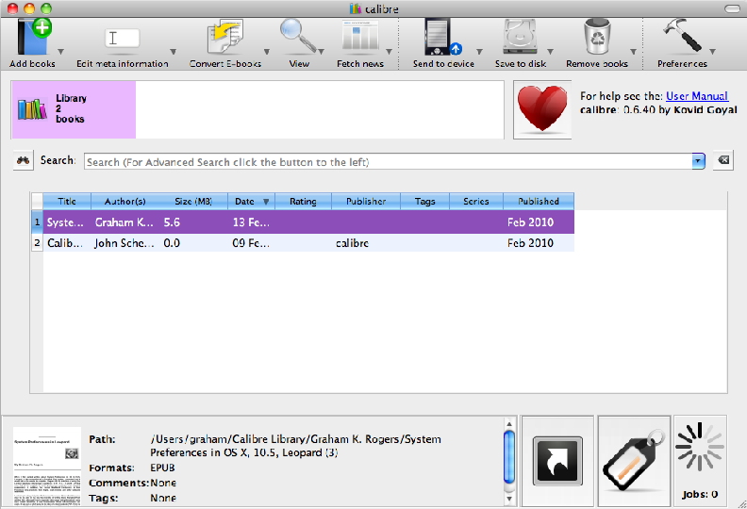
Task: Click the Fetch news icon
Action: (x=360, y=36)
